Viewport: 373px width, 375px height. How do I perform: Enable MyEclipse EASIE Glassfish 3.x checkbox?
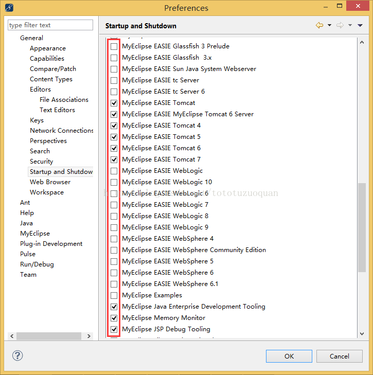tap(114, 58)
